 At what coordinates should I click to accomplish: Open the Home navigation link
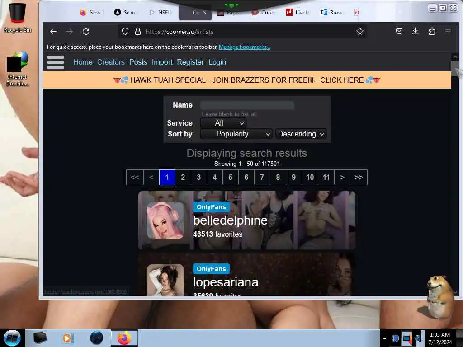[83, 62]
